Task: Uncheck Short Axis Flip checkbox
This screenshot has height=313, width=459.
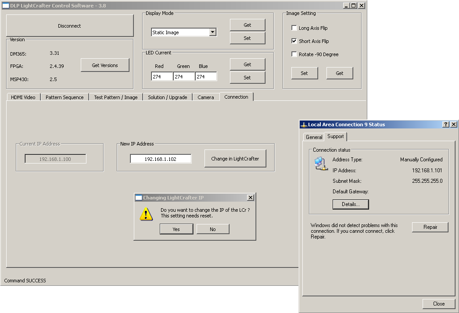Action: tap(294, 41)
